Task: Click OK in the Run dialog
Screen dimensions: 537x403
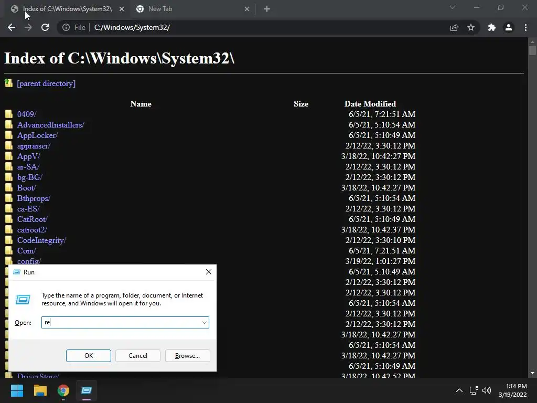Action: [x=88, y=356]
